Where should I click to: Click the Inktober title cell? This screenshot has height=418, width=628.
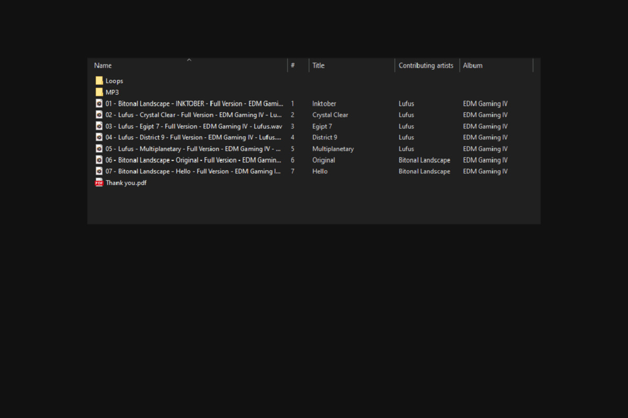coord(324,103)
